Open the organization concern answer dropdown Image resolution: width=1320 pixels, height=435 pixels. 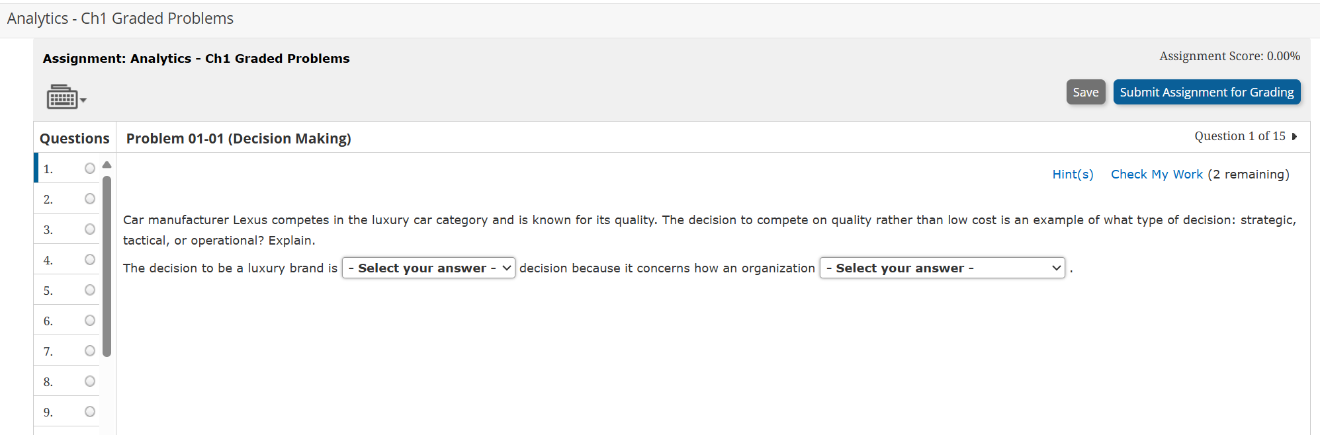tap(942, 268)
